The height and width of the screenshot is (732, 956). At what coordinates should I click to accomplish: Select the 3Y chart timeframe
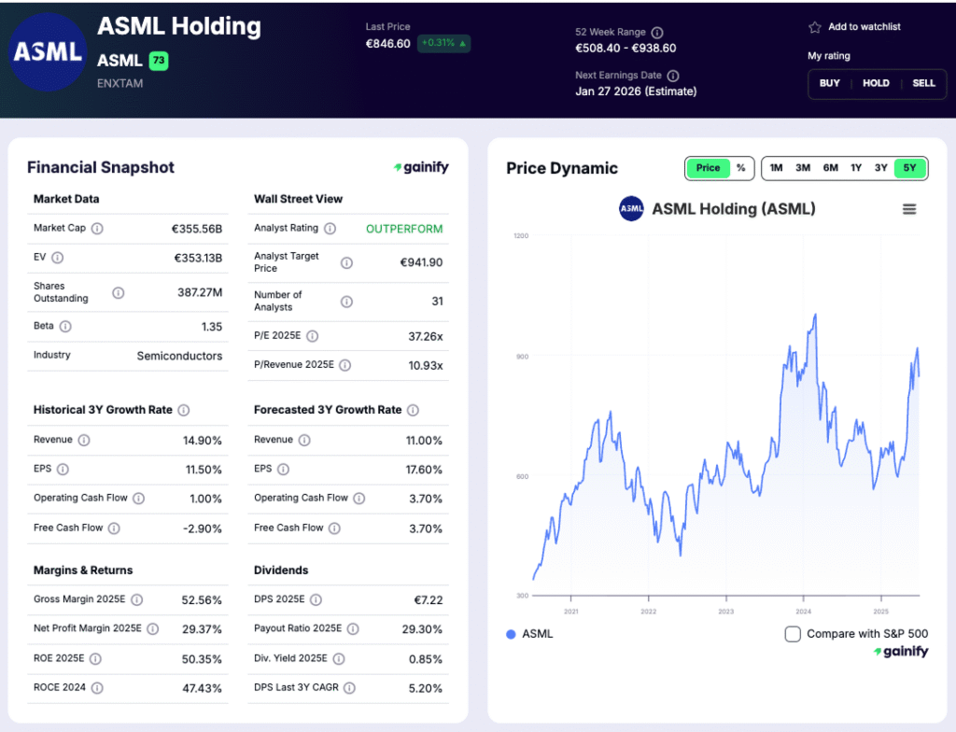pyautogui.click(x=880, y=169)
